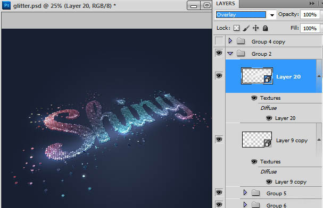Hide Layer 20 with its eye icon
Screen dimensions: 323x208
pyautogui.click(x=219, y=75)
